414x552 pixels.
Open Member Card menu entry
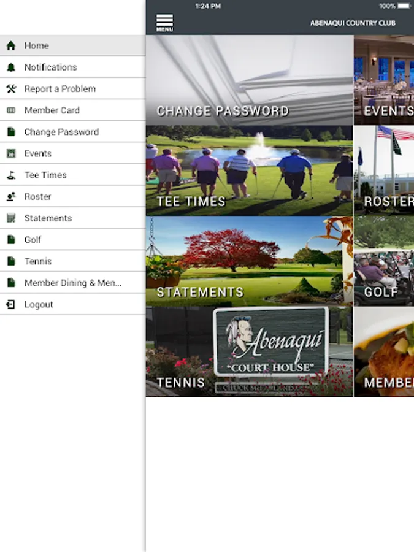point(72,110)
